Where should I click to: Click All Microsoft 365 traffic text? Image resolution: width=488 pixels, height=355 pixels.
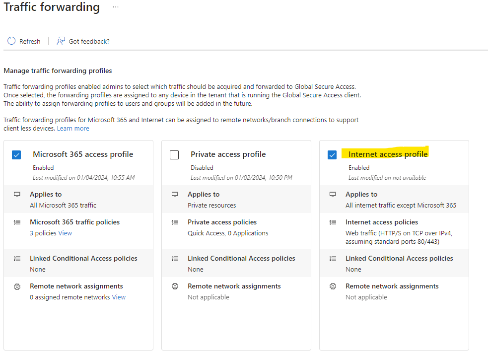click(63, 206)
